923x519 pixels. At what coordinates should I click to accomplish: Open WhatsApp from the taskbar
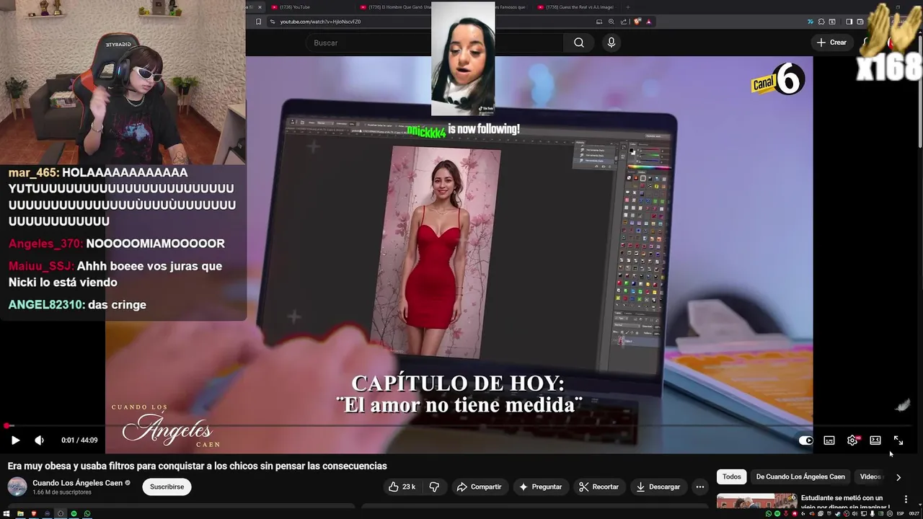click(x=87, y=514)
